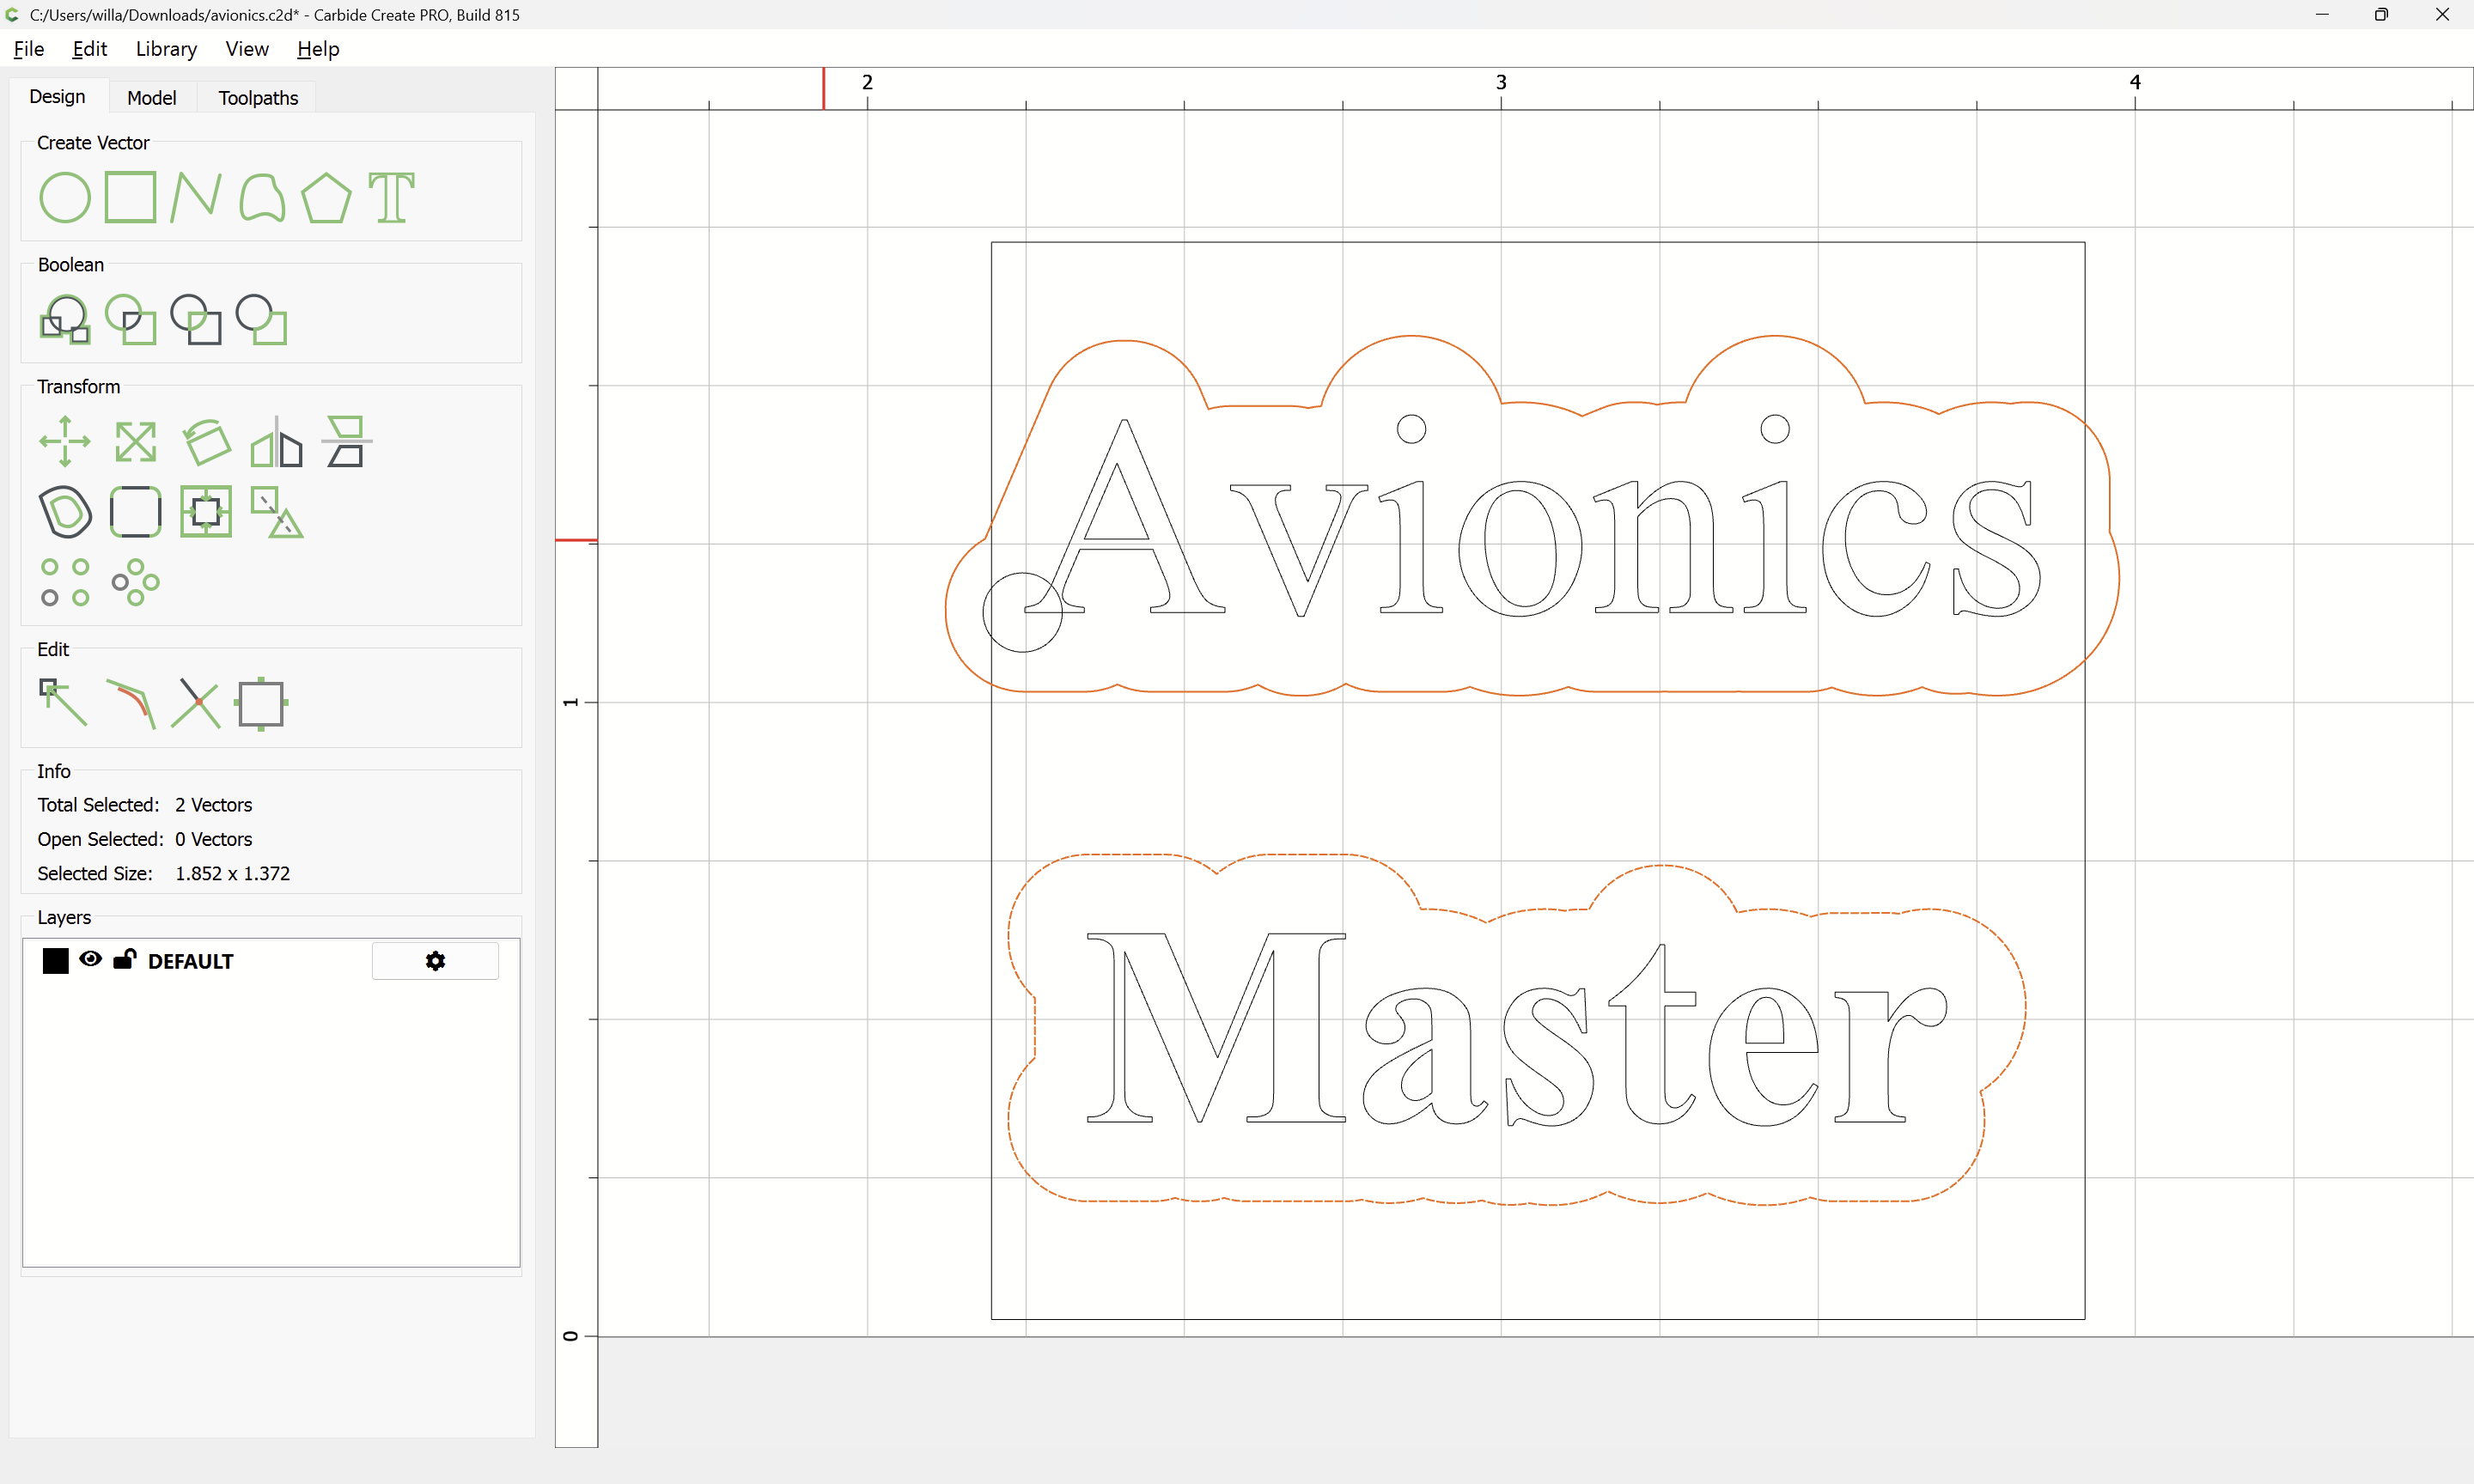Switch to the Model tab
The height and width of the screenshot is (1484, 2474).
[152, 98]
